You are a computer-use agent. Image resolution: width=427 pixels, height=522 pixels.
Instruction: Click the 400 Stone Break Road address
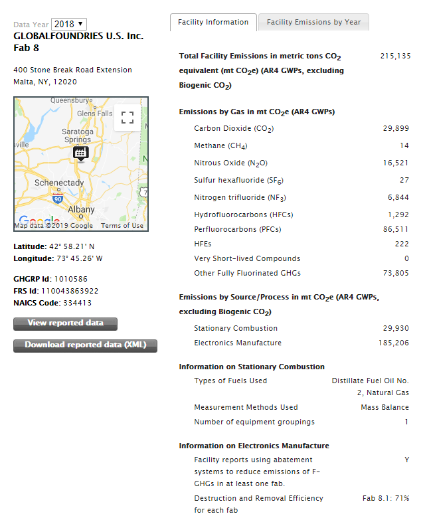point(72,70)
